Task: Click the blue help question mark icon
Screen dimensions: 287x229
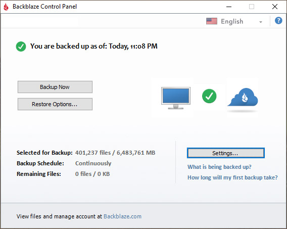Action: pyautogui.click(x=278, y=21)
